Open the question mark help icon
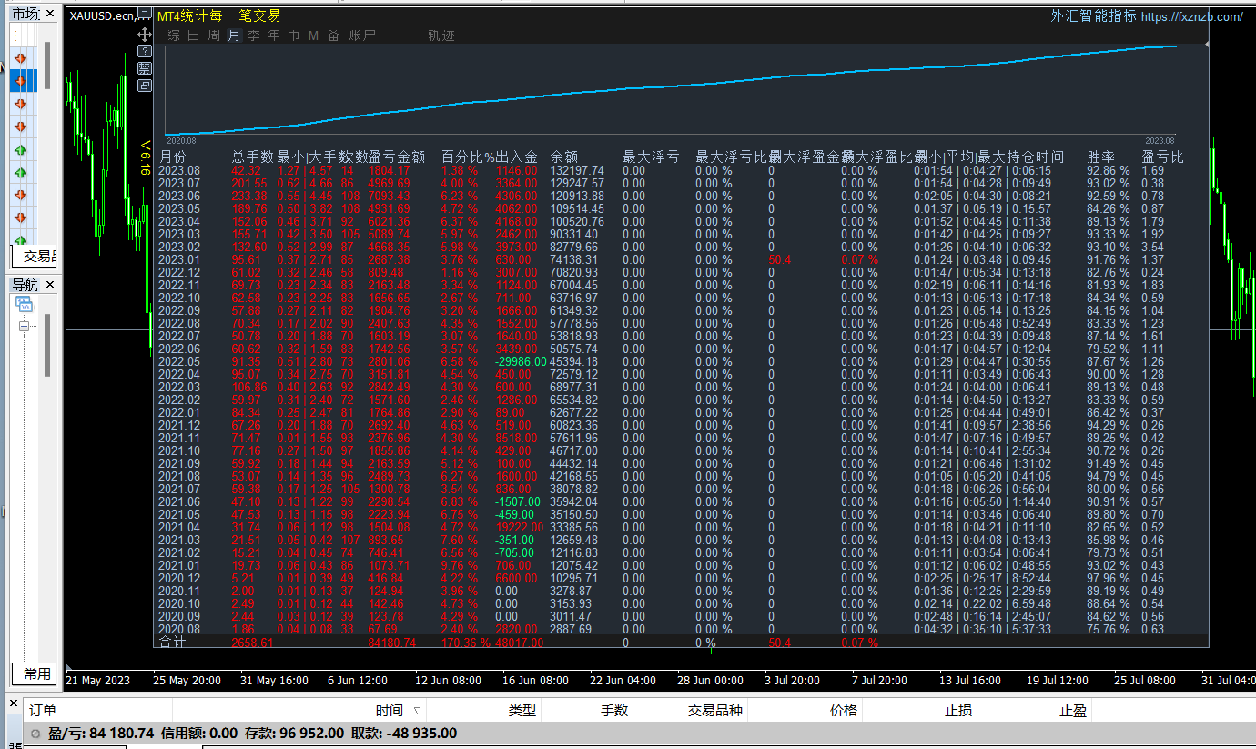Viewport: 1256px width, 749px height. pos(145,51)
